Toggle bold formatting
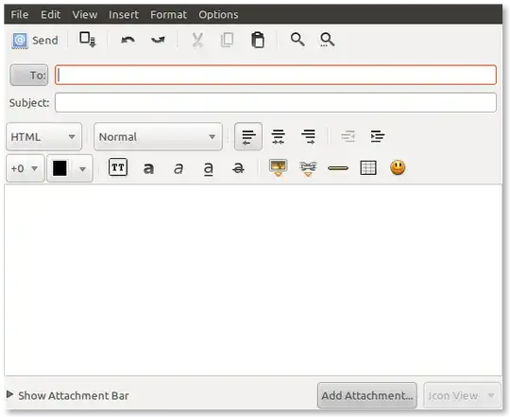 click(x=148, y=168)
